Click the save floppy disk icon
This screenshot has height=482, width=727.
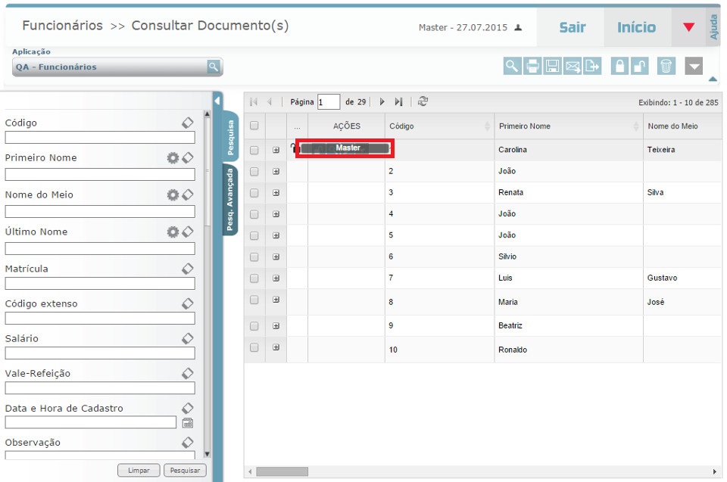[x=553, y=66]
